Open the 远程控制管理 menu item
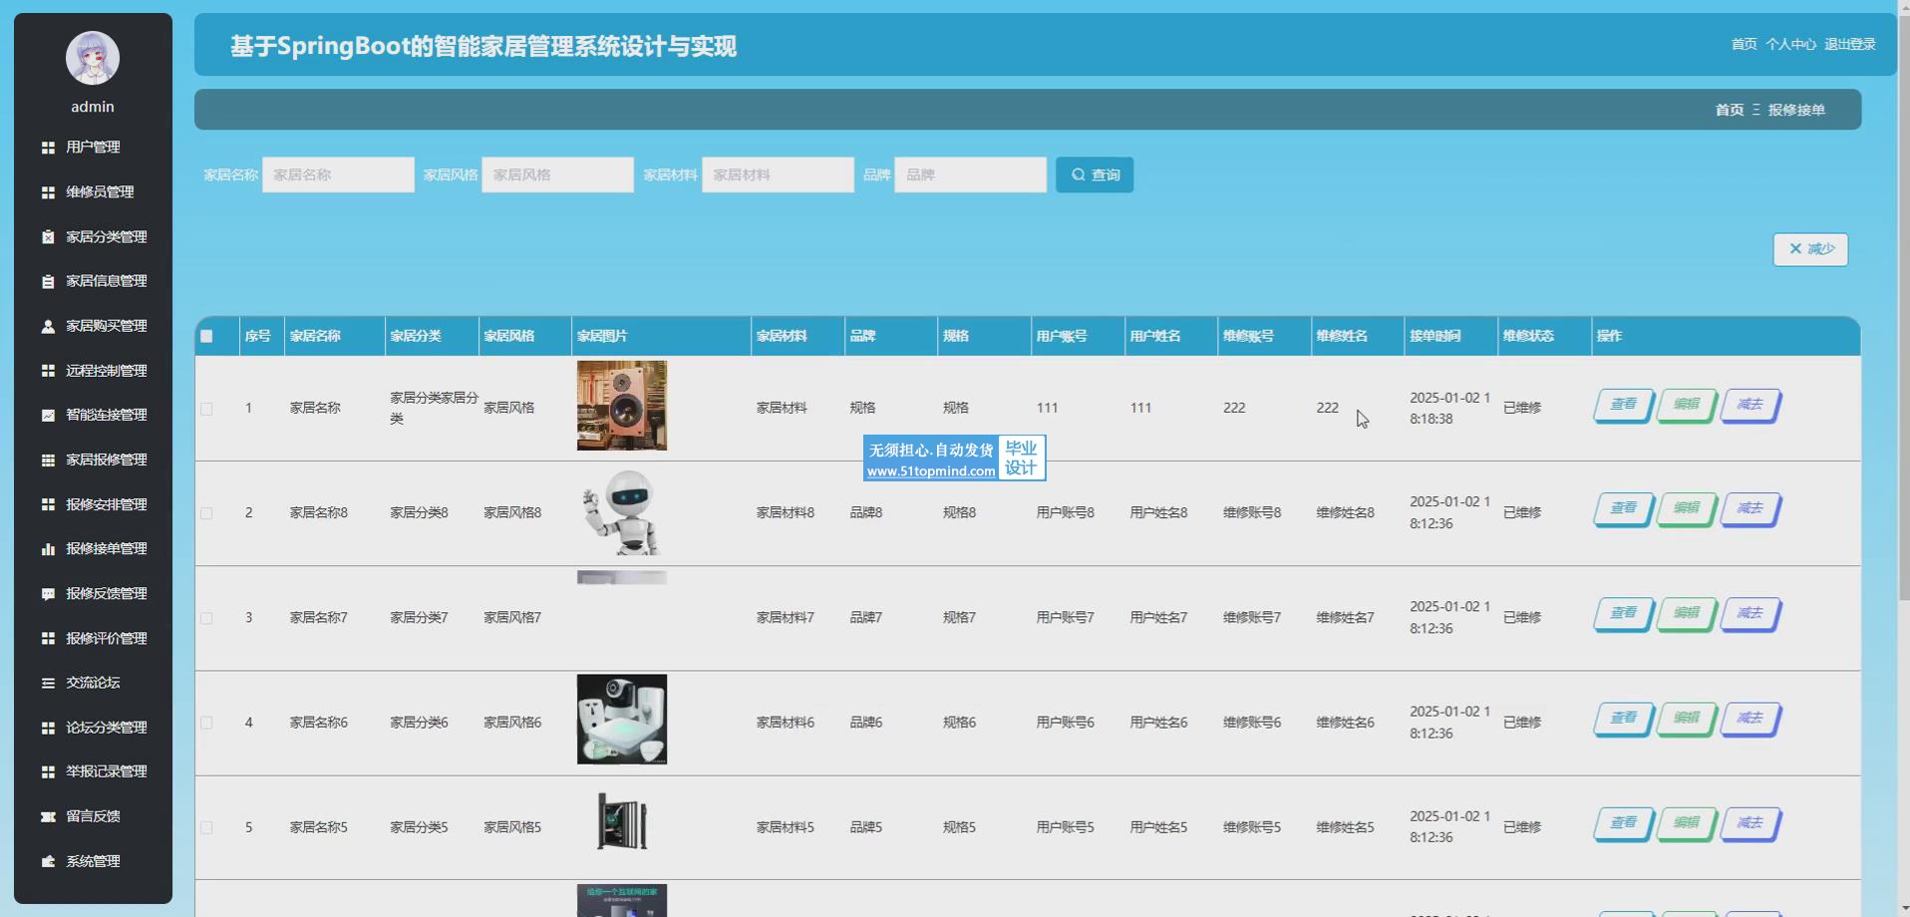The width and height of the screenshot is (1910, 917). click(106, 371)
